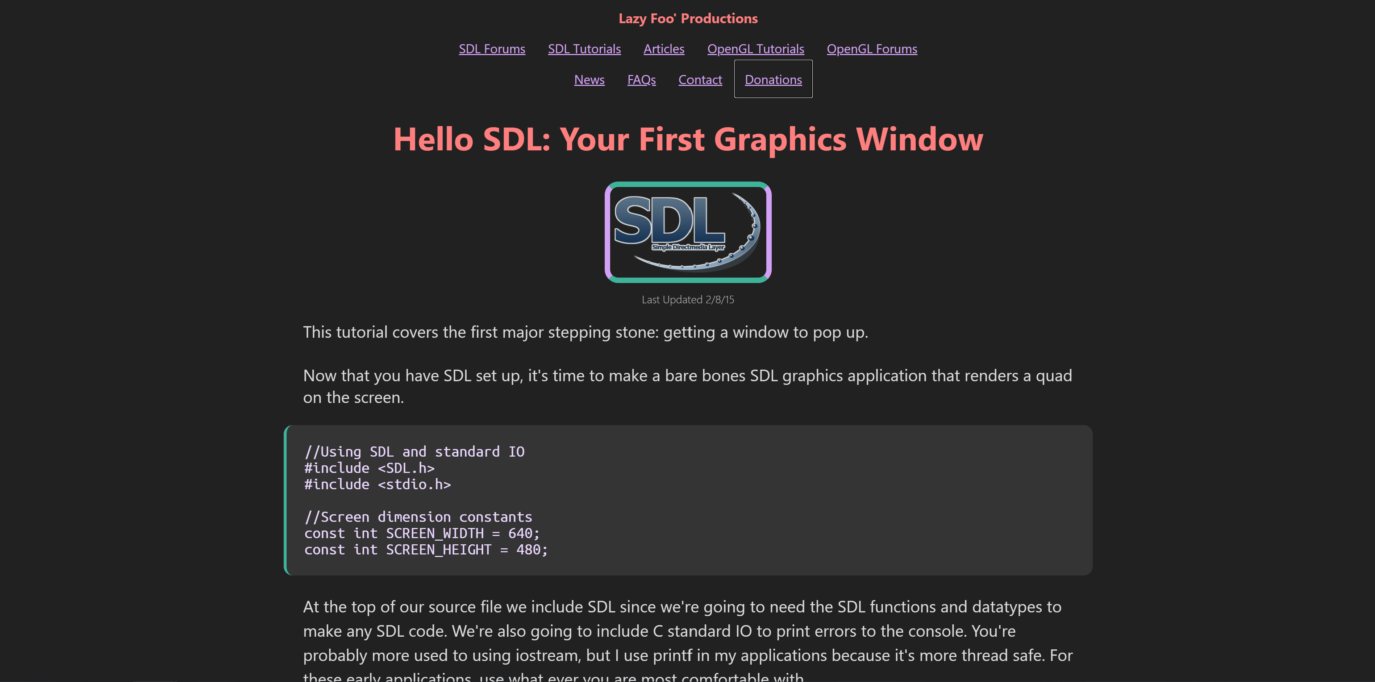Click the '#include <stdio.h>' code line

click(x=378, y=485)
